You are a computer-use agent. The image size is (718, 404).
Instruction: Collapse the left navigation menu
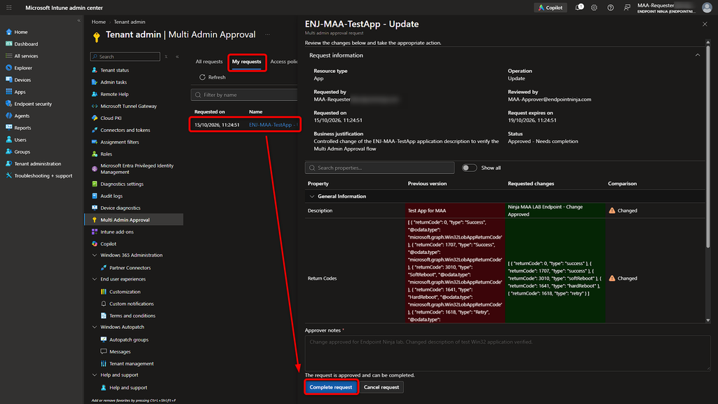[x=79, y=20]
